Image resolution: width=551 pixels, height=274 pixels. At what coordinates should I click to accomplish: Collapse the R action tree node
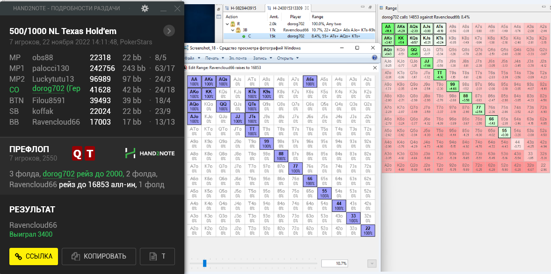(x=227, y=23)
